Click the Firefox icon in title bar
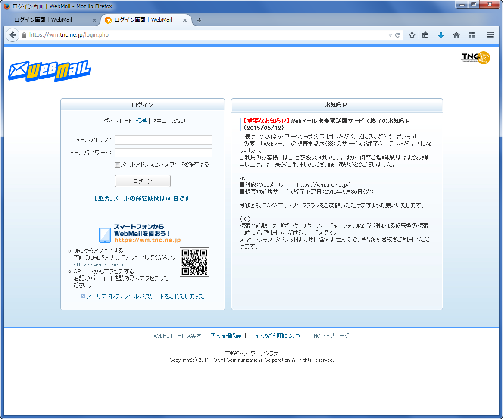This screenshot has height=419, width=503. pos(7,6)
